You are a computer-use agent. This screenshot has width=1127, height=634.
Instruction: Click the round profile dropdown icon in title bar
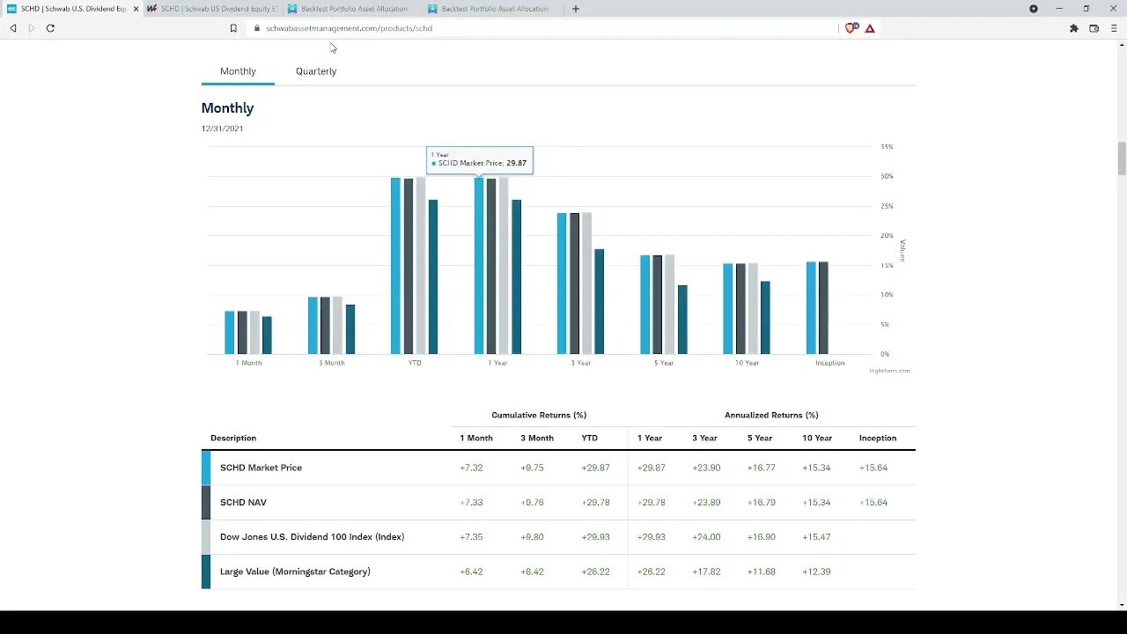[x=1034, y=9]
